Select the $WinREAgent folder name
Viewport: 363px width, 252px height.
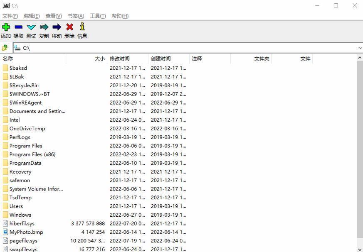(25, 103)
